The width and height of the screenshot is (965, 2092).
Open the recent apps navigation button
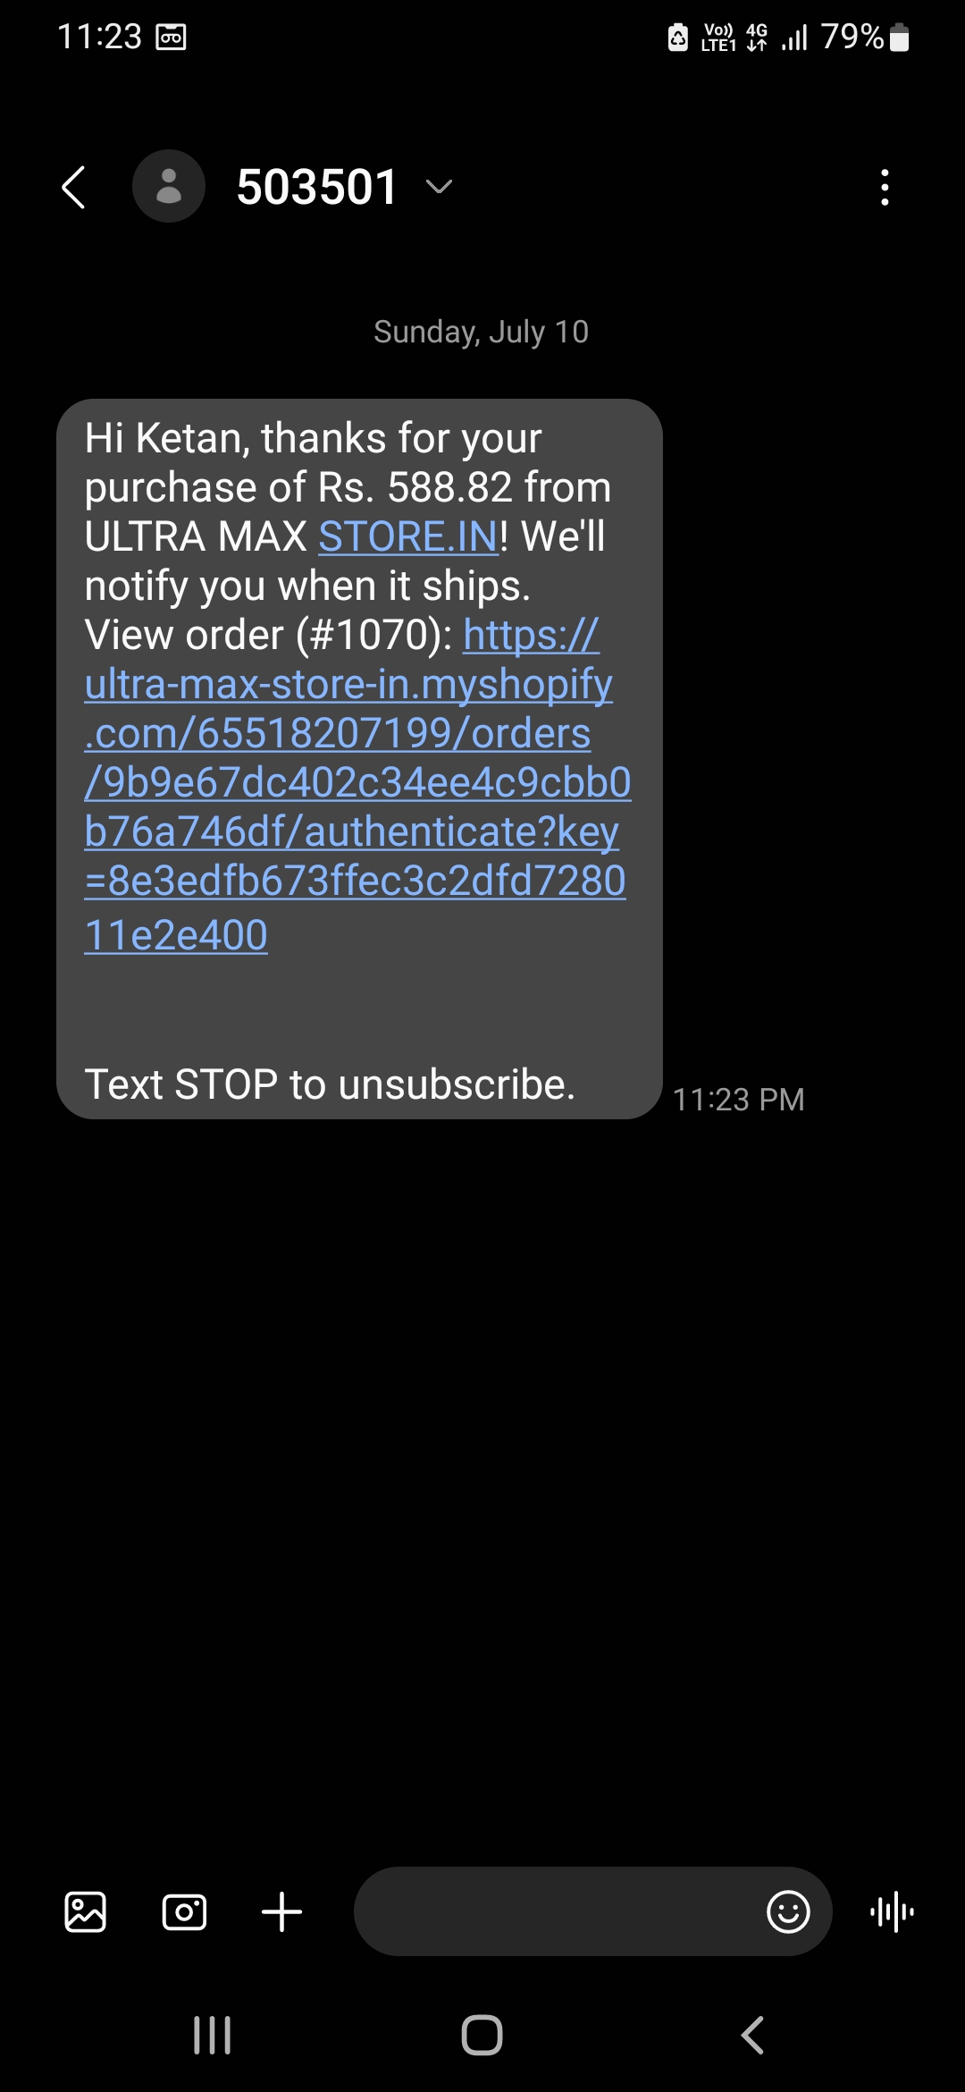click(213, 2036)
